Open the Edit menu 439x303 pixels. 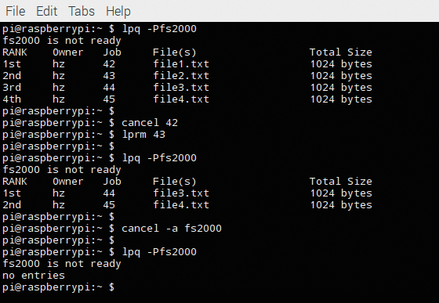[46, 11]
